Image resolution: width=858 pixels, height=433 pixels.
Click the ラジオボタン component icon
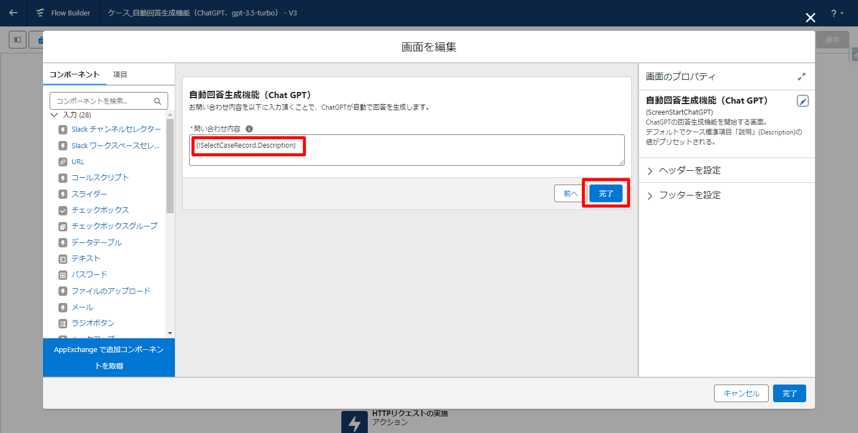[x=63, y=323]
